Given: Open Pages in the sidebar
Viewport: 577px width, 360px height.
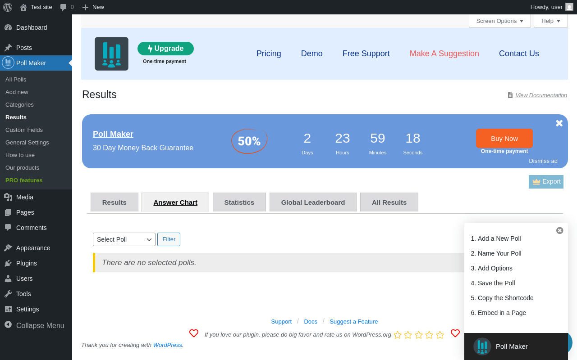Looking at the screenshot, I should click(x=36, y=212).
